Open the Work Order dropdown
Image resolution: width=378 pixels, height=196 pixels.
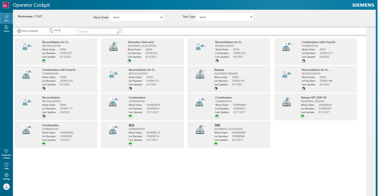(136, 17)
